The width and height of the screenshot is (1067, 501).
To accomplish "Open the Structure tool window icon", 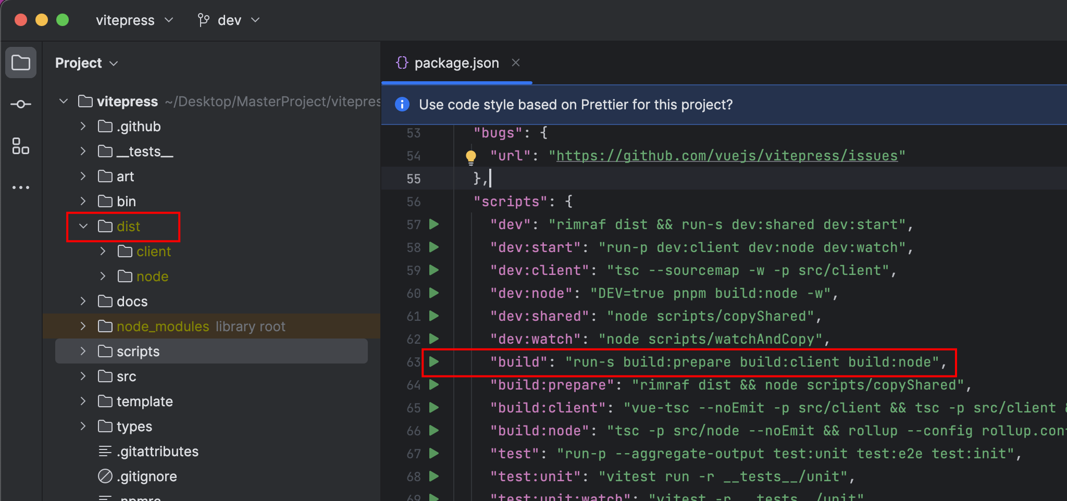I will pos(21,146).
